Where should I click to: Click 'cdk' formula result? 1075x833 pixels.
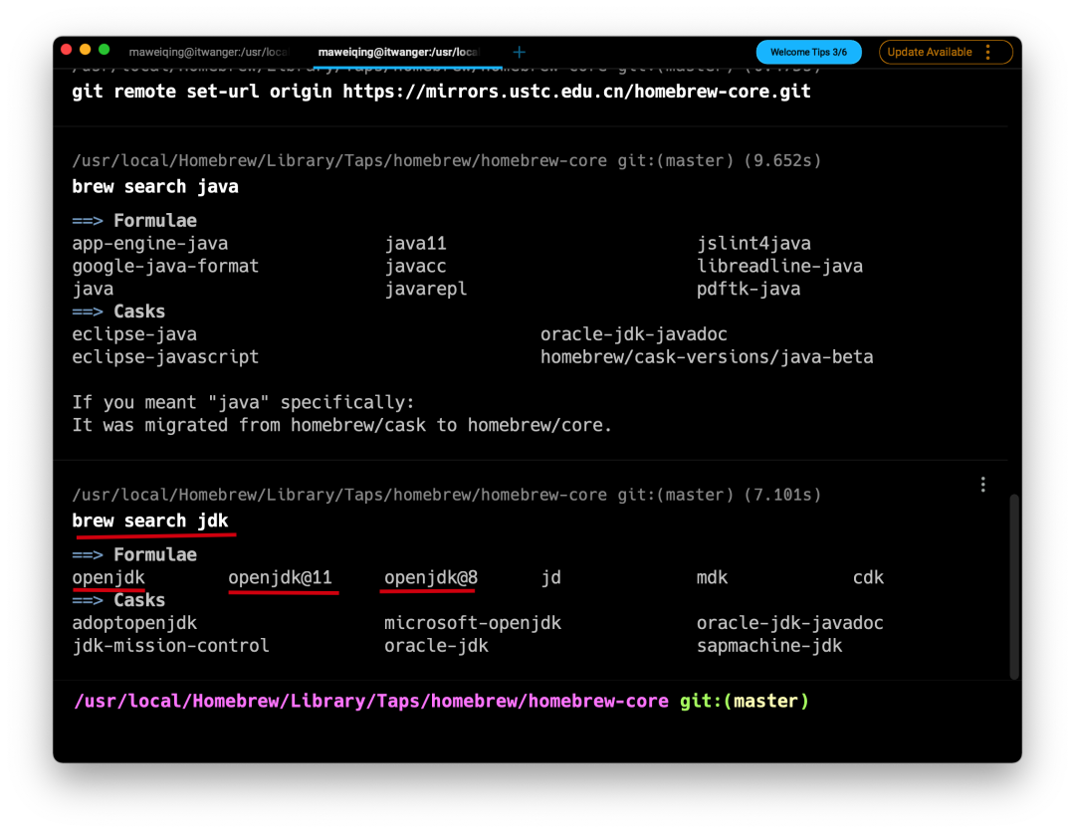click(868, 577)
